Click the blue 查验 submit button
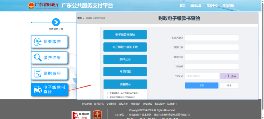Image resolution: width=264 pixels, height=119 pixels. tap(202, 85)
